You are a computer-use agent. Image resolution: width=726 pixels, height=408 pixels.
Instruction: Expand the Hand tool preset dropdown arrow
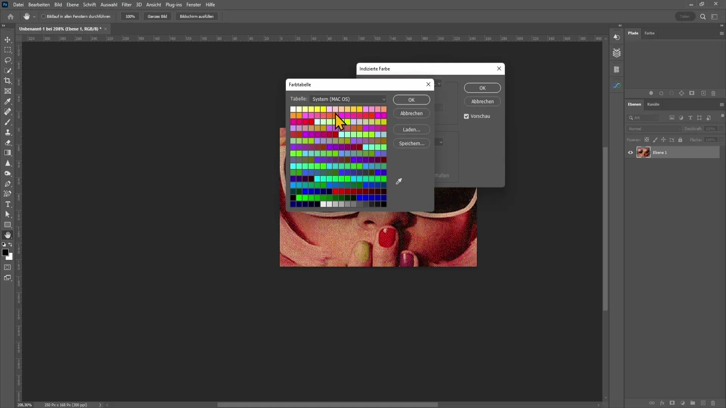click(x=34, y=17)
